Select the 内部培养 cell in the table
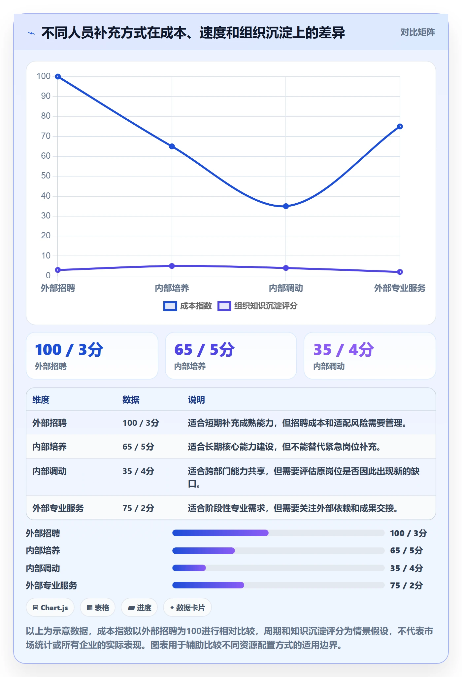Viewport: 462px width, 677px height. [49, 447]
